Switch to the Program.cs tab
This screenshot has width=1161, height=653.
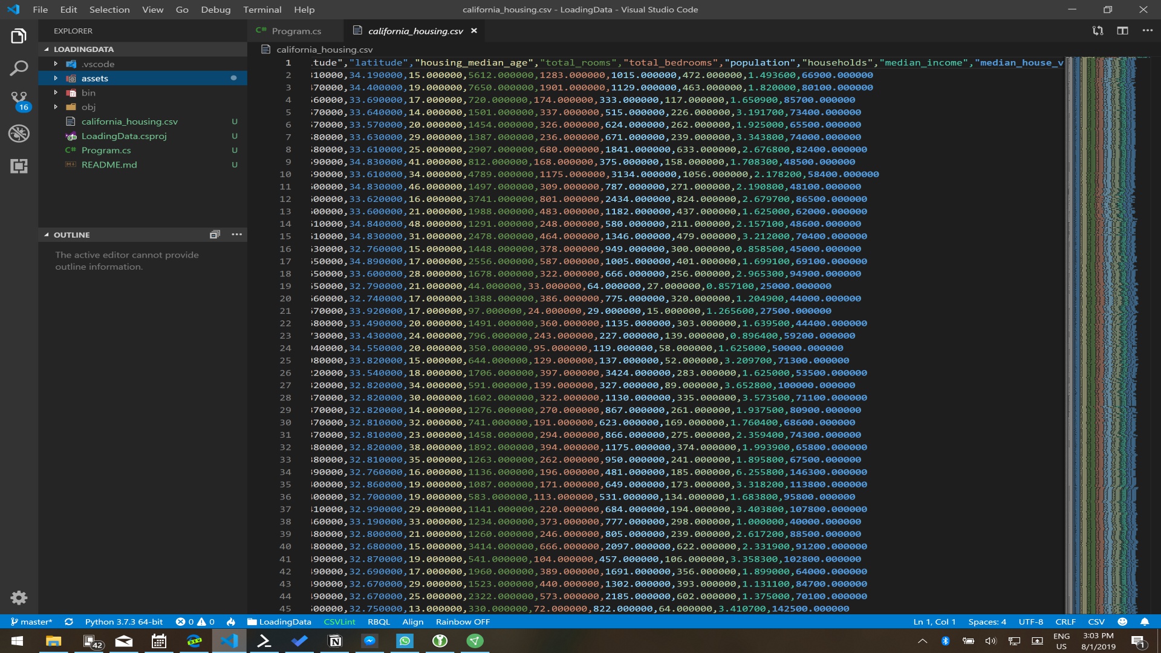(296, 31)
